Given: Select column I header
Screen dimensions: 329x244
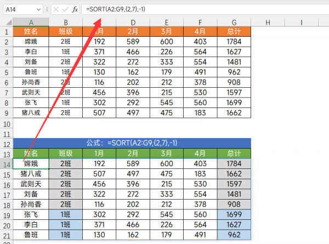Looking at the screenshot, I should click(301, 22).
